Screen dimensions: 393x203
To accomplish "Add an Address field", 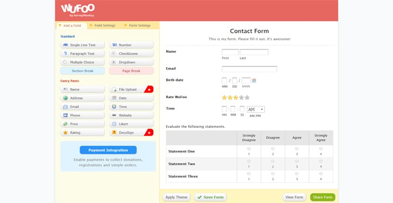I will pos(82,98).
